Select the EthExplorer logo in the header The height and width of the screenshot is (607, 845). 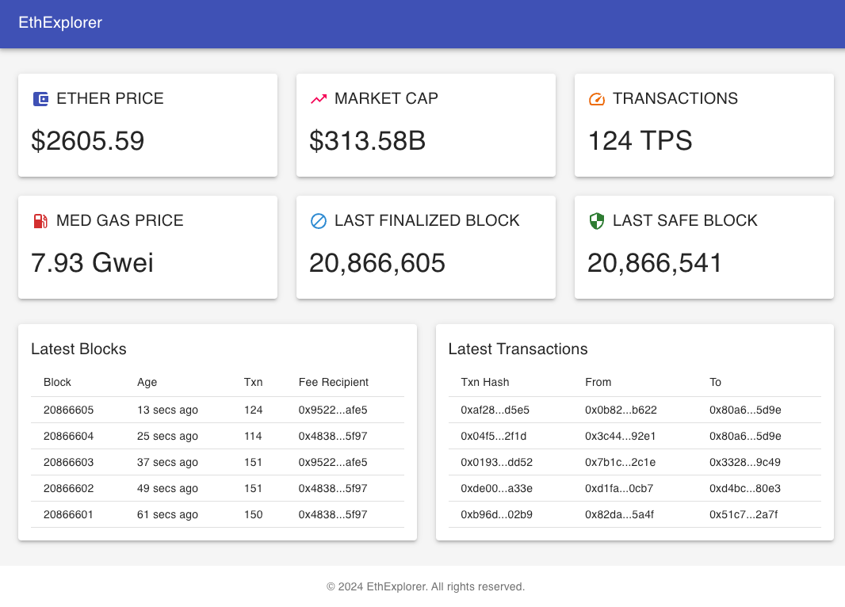pos(59,23)
